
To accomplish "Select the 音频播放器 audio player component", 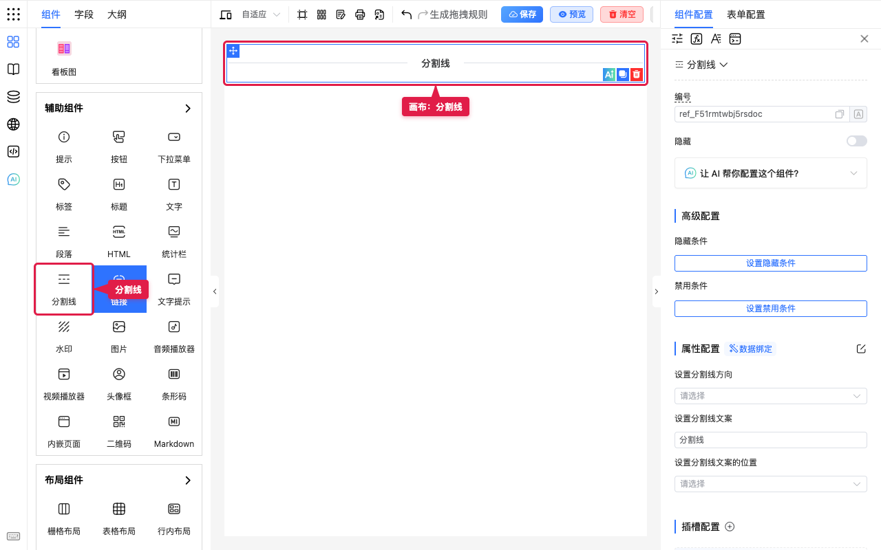I will point(174,335).
